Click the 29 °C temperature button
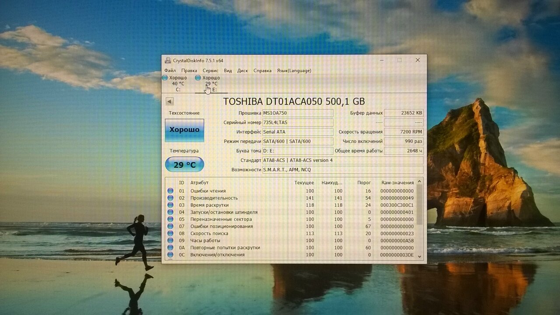 [184, 165]
